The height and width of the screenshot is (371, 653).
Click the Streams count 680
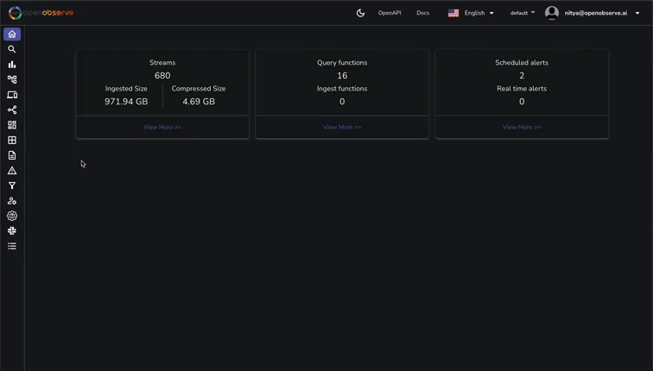[162, 76]
